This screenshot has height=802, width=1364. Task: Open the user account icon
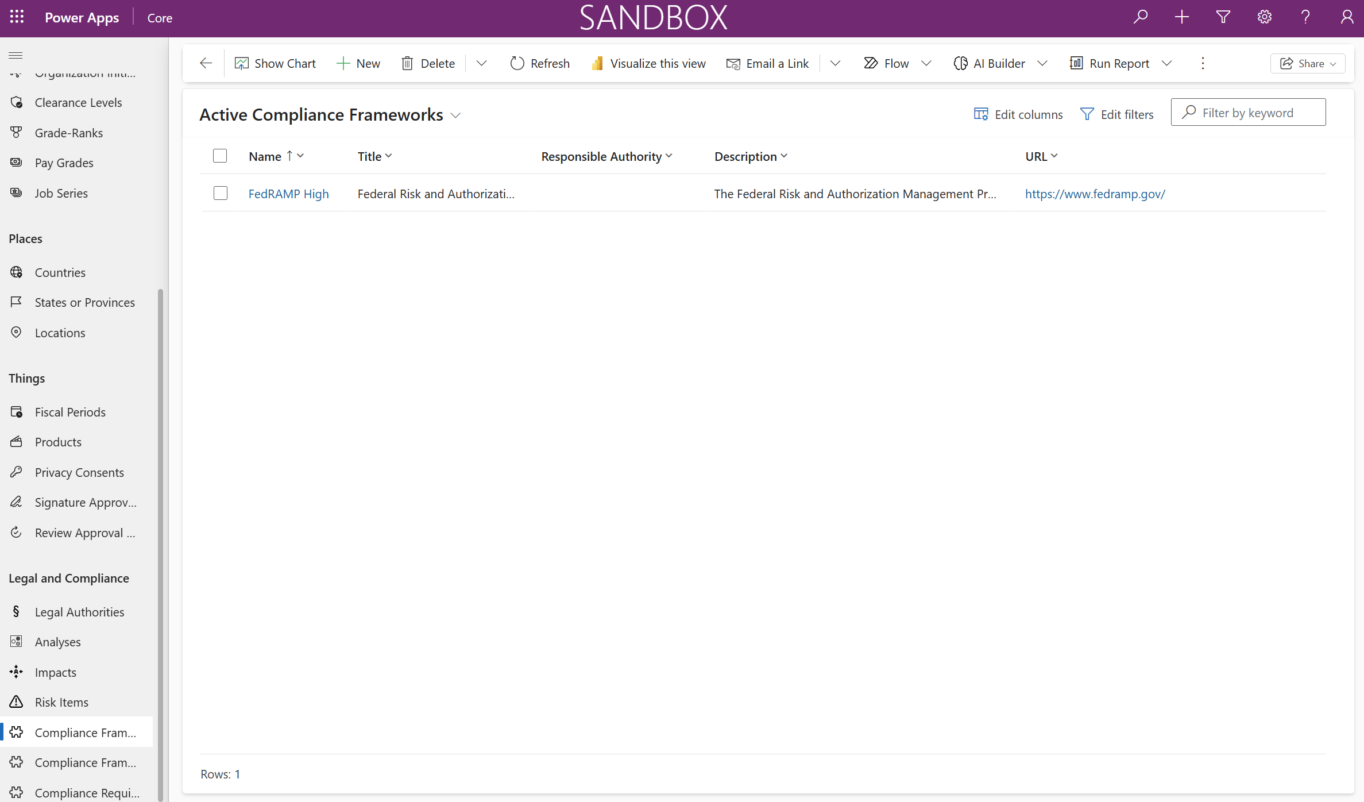[1347, 17]
